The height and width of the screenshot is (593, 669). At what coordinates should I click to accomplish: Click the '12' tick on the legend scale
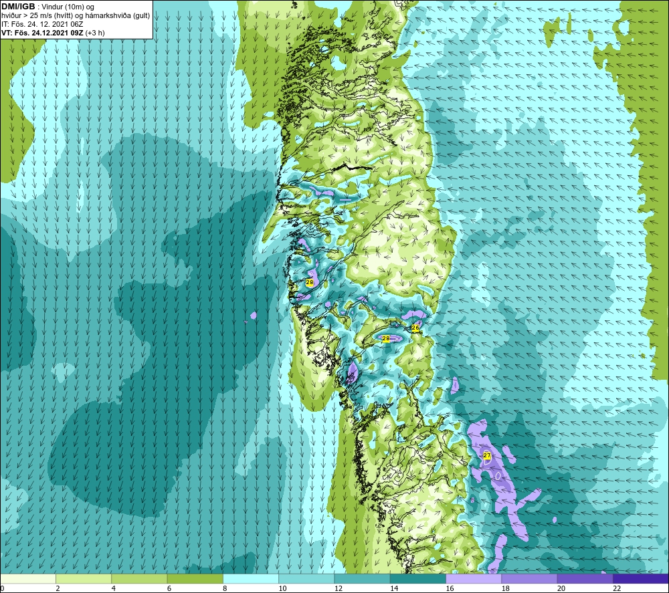coord(339,588)
